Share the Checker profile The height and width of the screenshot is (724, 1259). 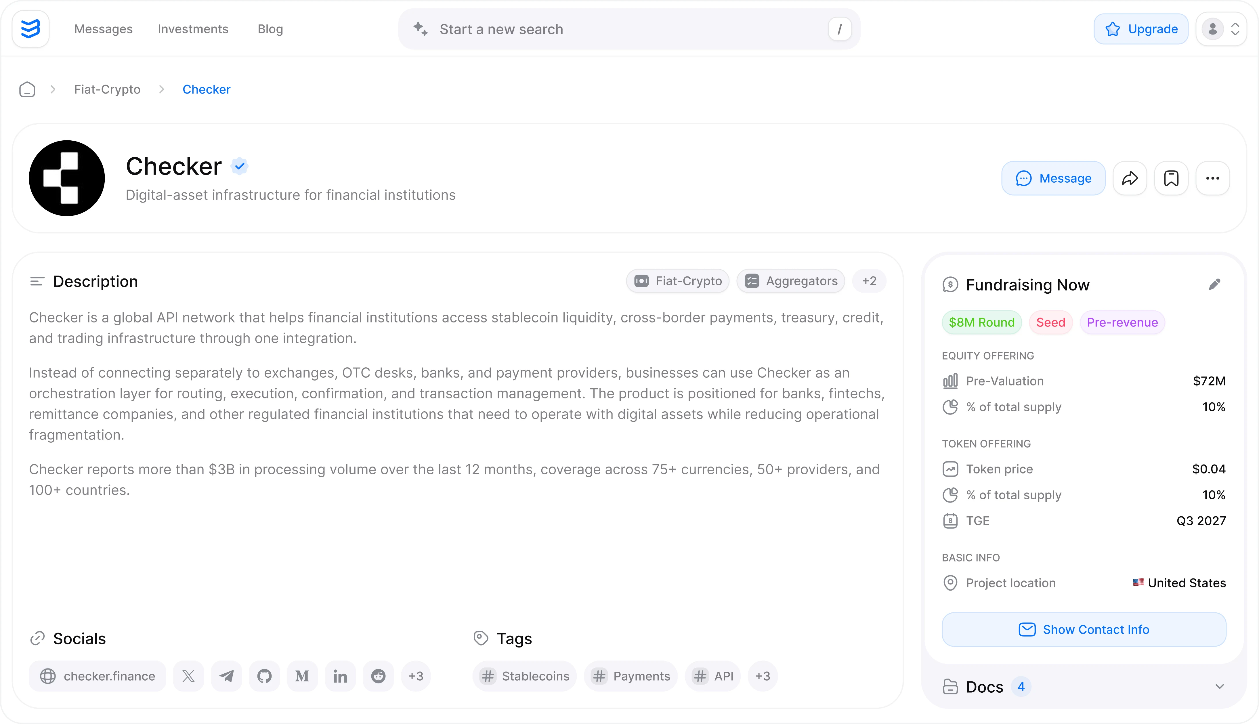coord(1130,178)
